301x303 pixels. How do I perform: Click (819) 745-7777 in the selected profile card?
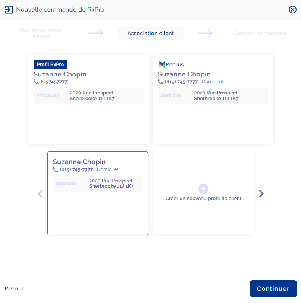(x=76, y=169)
